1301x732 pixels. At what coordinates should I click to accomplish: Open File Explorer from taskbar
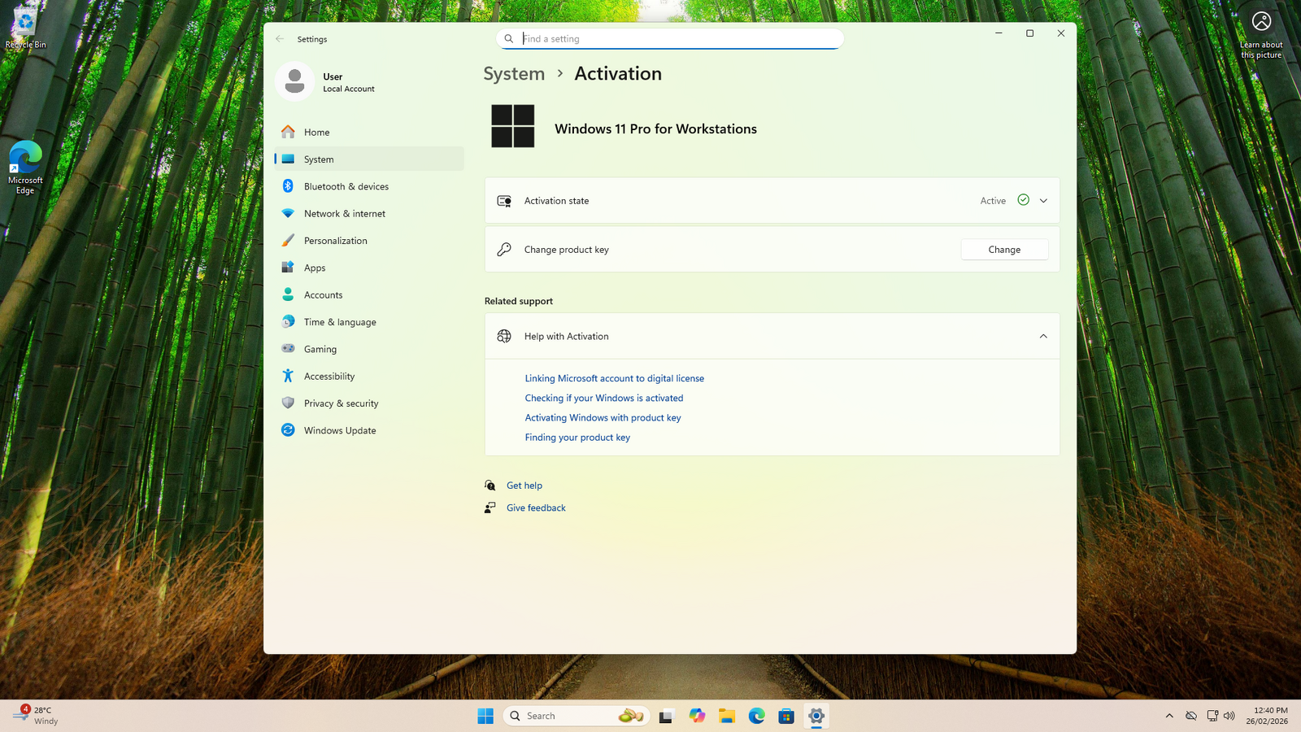(726, 716)
